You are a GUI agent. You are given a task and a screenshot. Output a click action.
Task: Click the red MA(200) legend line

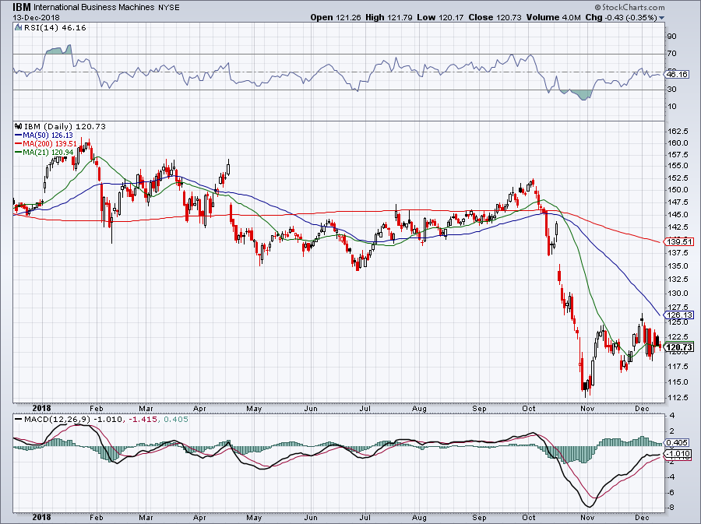pyautogui.click(x=19, y=144)
